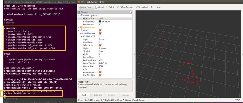This screenshot has height=103, width=243.
Task: Click the RViz window title bar
Action: (x=160, y=2)
